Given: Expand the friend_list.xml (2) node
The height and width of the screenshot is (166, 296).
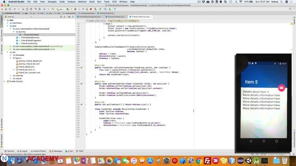Looking at the screenshot, I should (13, 70).
